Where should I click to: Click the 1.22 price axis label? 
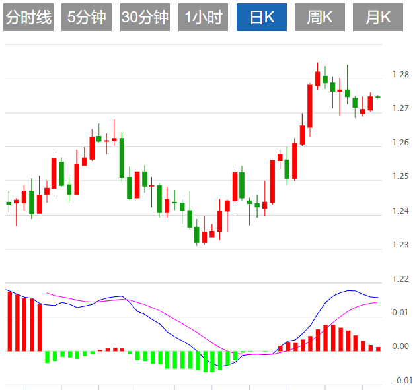(400, 278)
